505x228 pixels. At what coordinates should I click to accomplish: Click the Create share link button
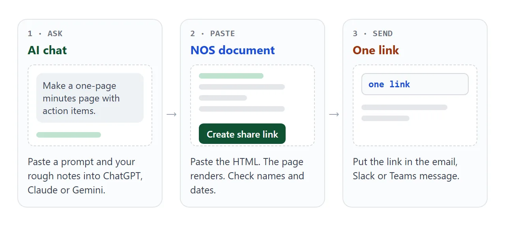[x=242, y=134]
